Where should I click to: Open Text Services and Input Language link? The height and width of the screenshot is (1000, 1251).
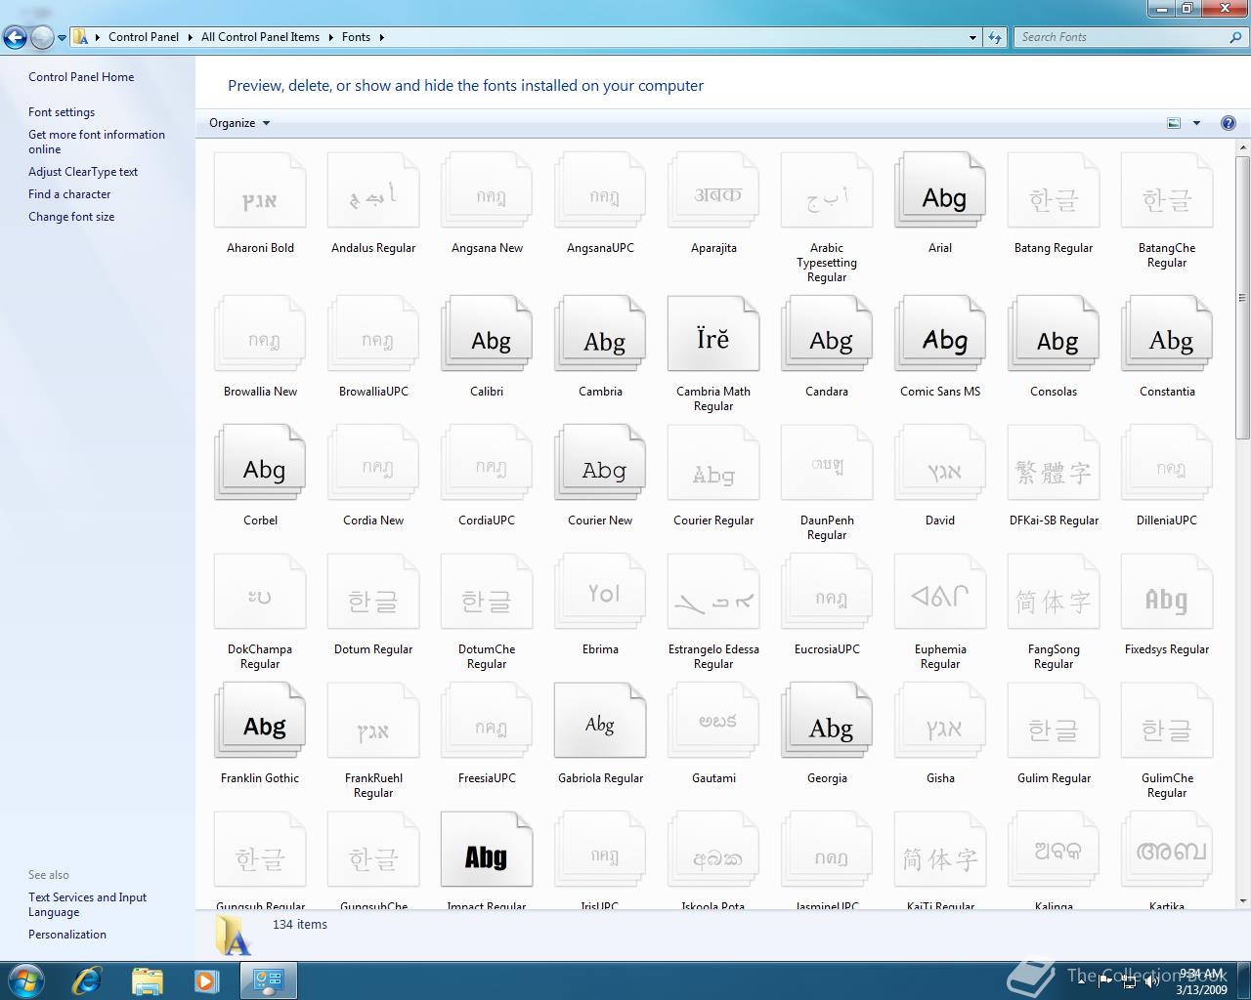click(x=87, y=904)
